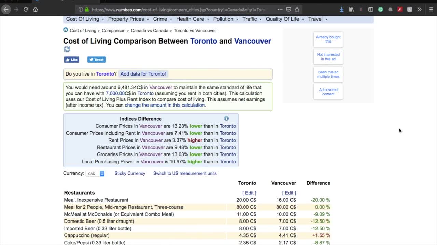Reload the page with the refresh icon

pyautogui.click(x=26, y=10)
